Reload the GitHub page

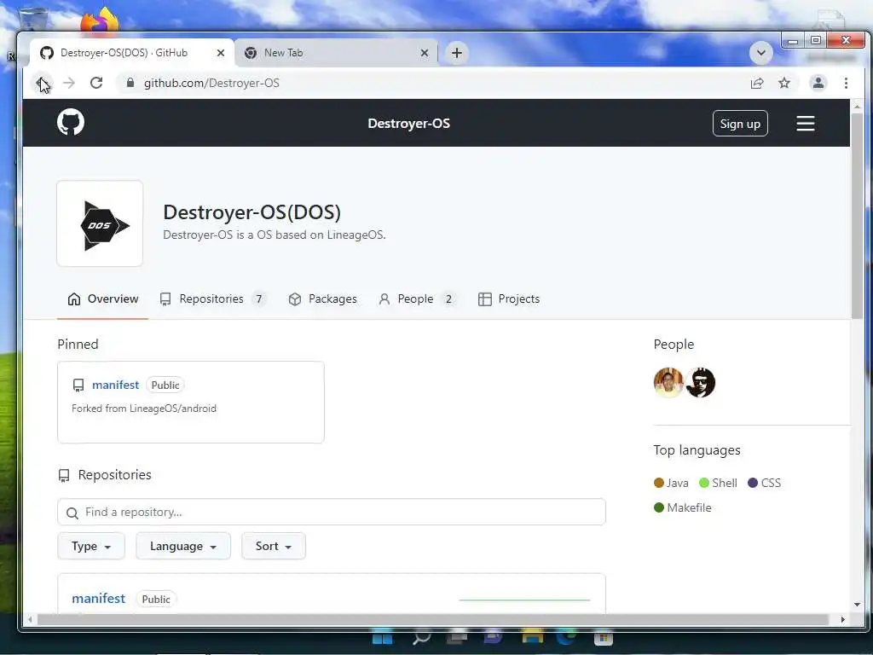96,83
